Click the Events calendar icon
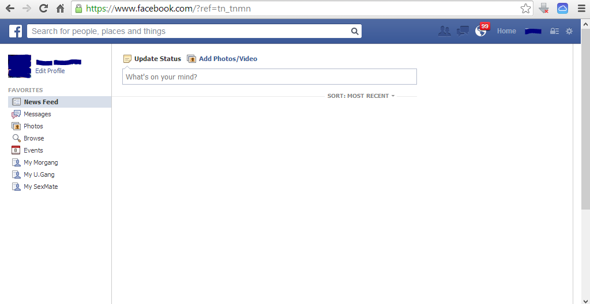The height and width of the screenshot is (304, 590). point(16,150)
